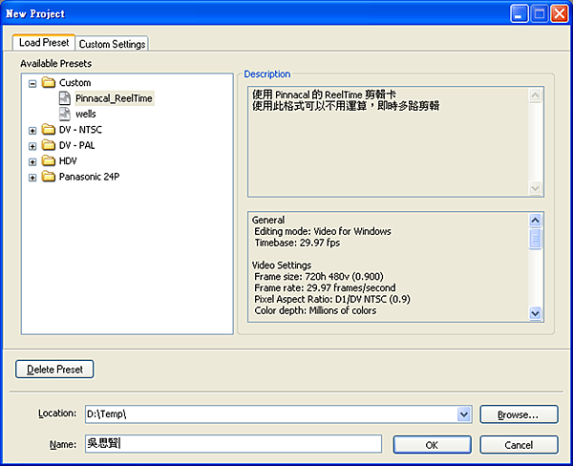Click the settings summary scrollbar thumb
The height and width of the screenshot is (466, 573).
[x=536, y=239]
